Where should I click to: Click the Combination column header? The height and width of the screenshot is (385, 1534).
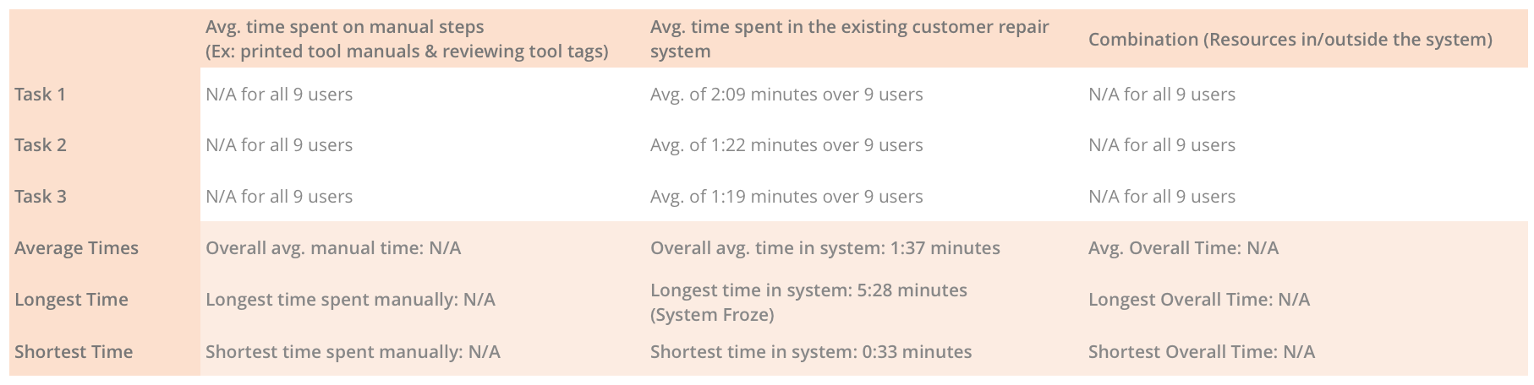point(1290,40)
